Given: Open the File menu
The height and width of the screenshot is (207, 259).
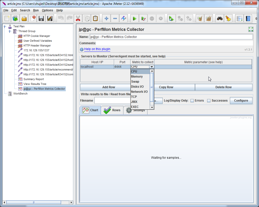Looking at the screenshot, I should click(x=6, y=10).
